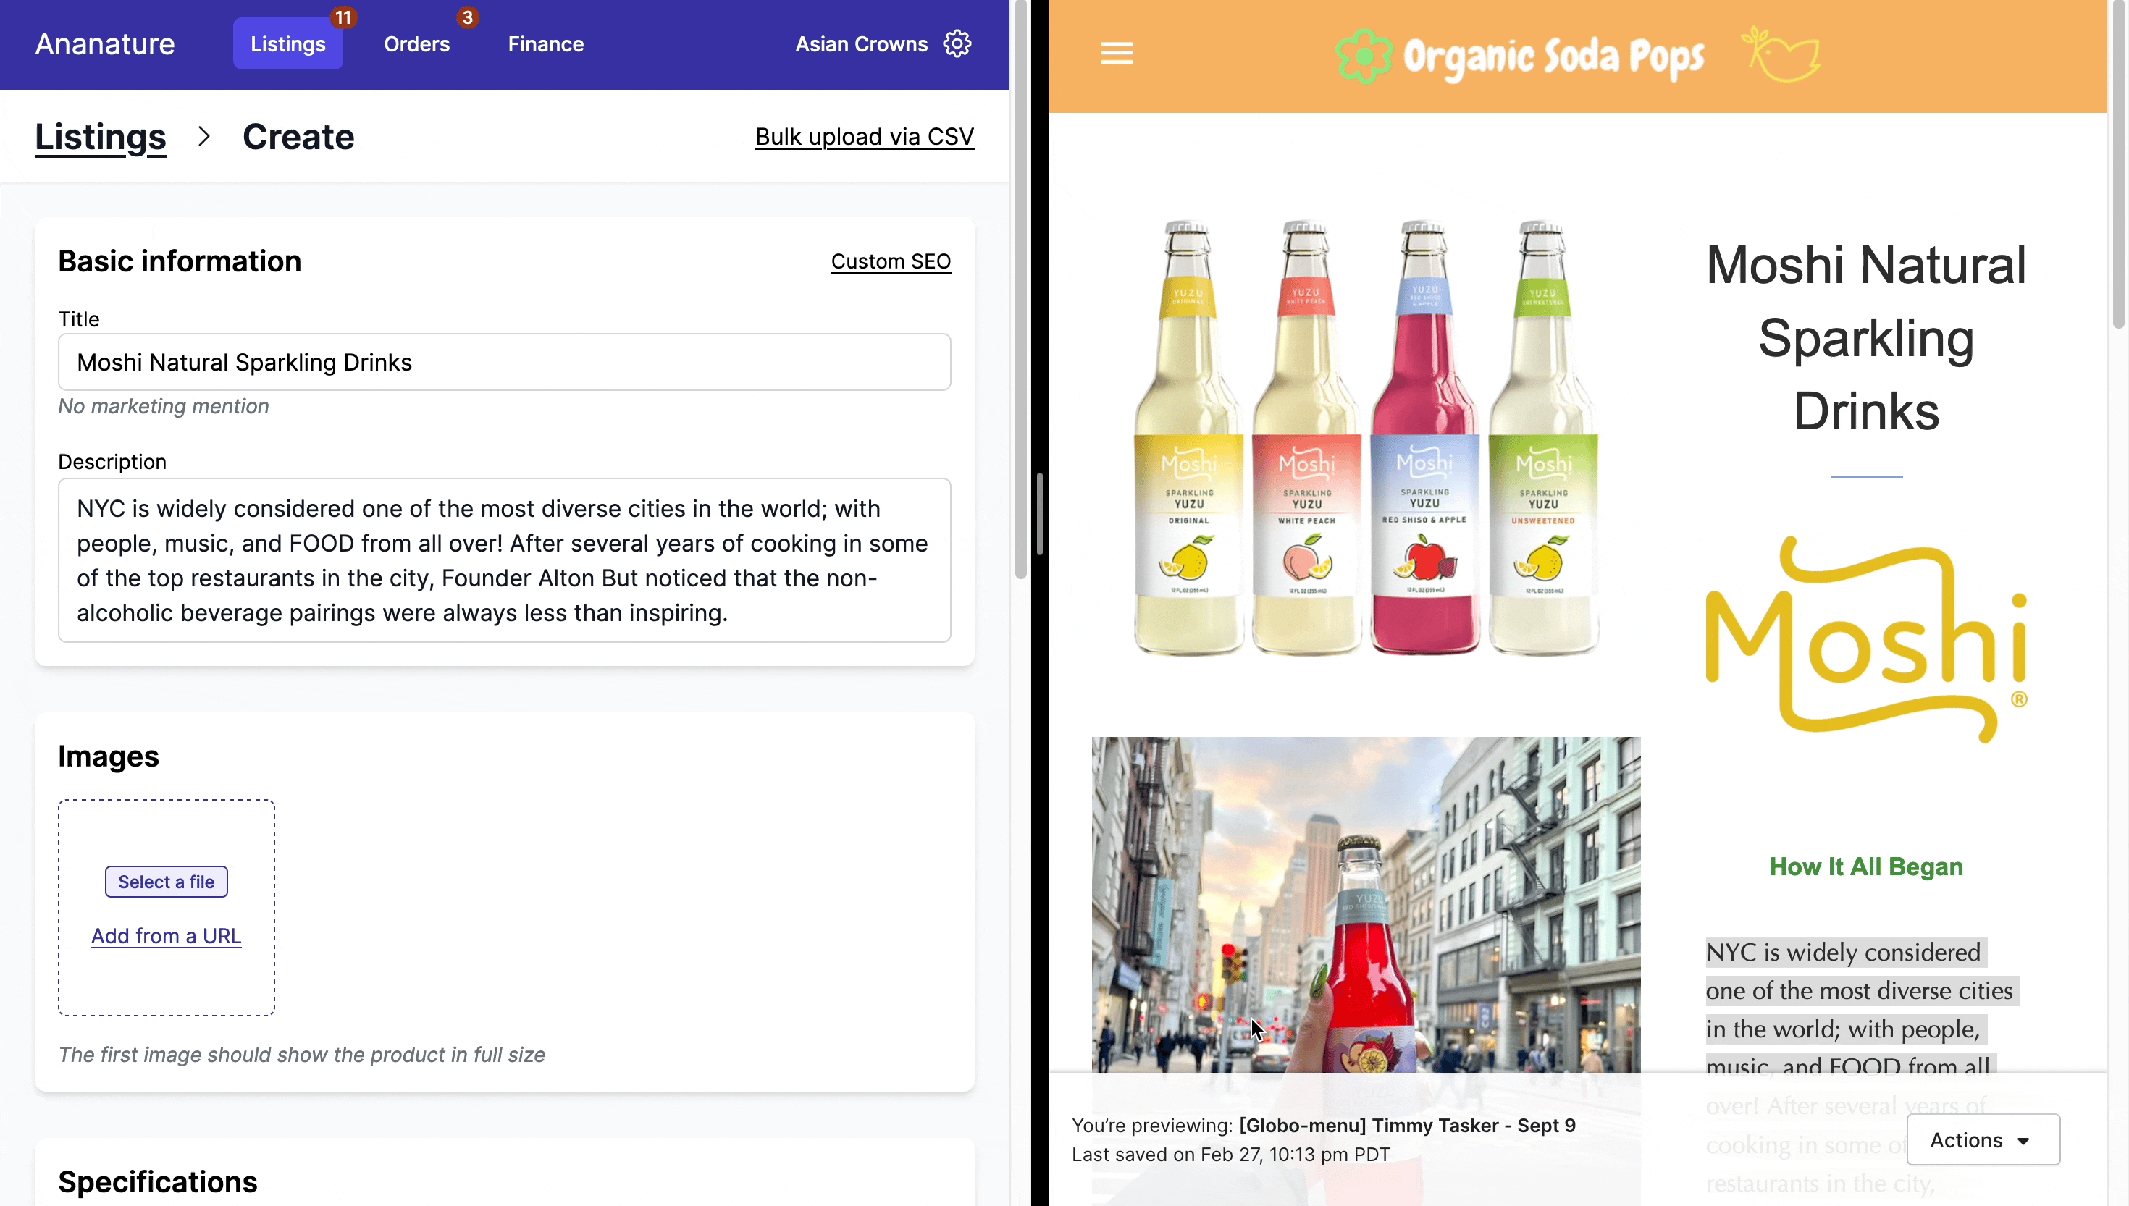Expand the Actions dropdown
This screenshot has width=2129, height=1206.
pyautogui.click(x=1983, y=1139)
